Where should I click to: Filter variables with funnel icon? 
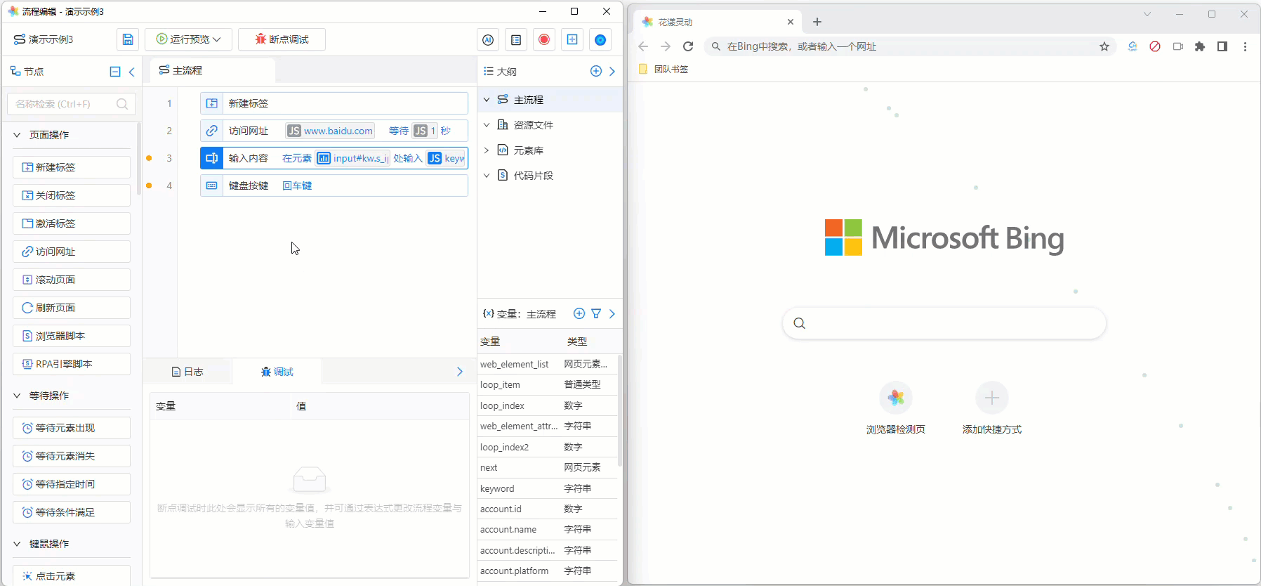(x=596, y=313)
